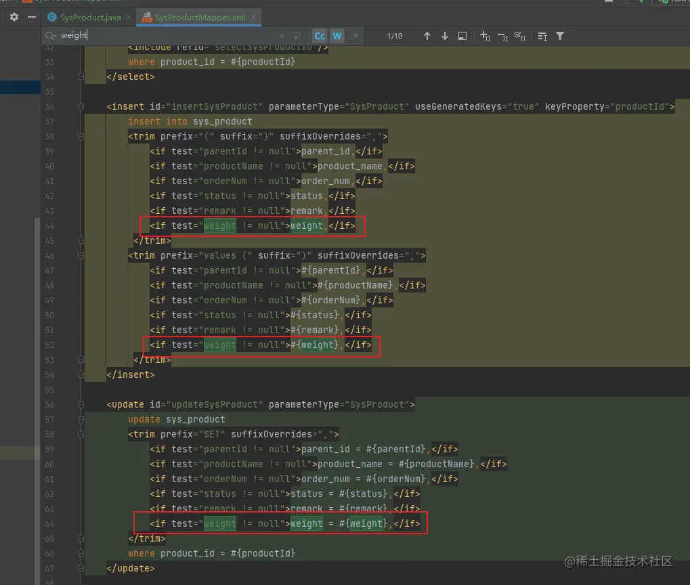Screen dimensions: 690x585
Task: Open search history dropdown magnifier
Action: coord(51,36)
